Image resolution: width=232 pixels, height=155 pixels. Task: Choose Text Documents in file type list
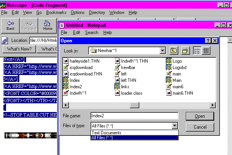point(134,133)
